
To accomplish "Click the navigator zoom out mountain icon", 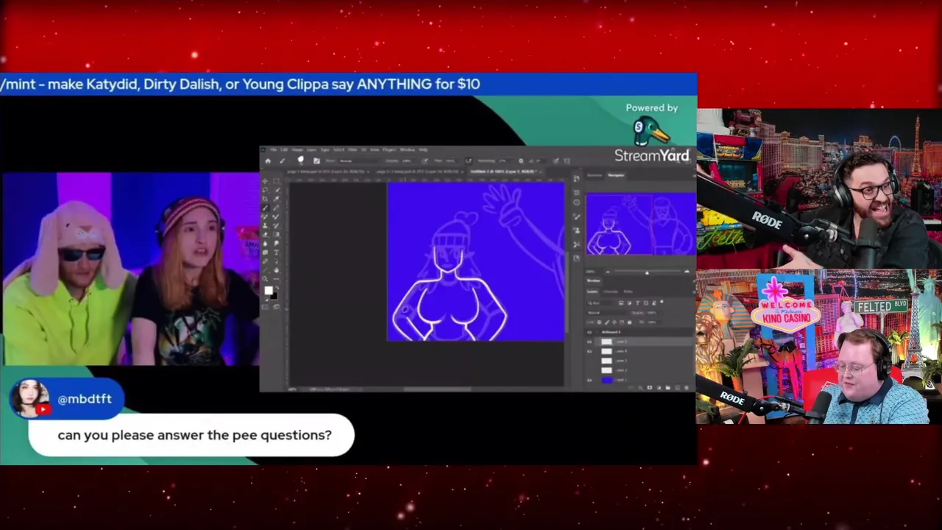I will tap(608, 272).
